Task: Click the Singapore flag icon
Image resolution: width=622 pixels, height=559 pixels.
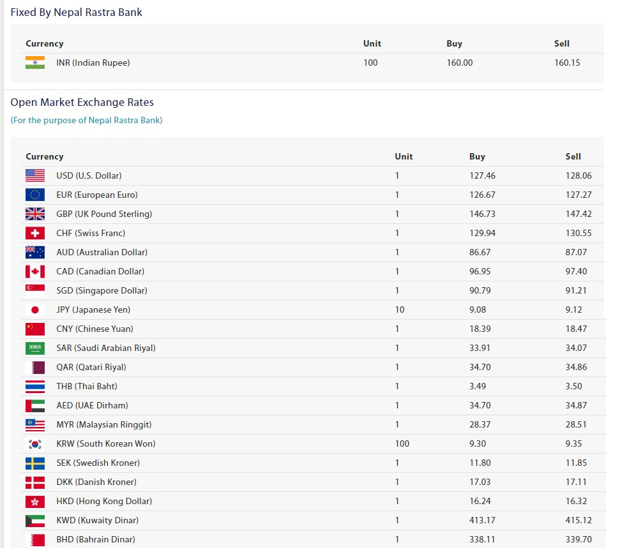Action: pos(35,290)
